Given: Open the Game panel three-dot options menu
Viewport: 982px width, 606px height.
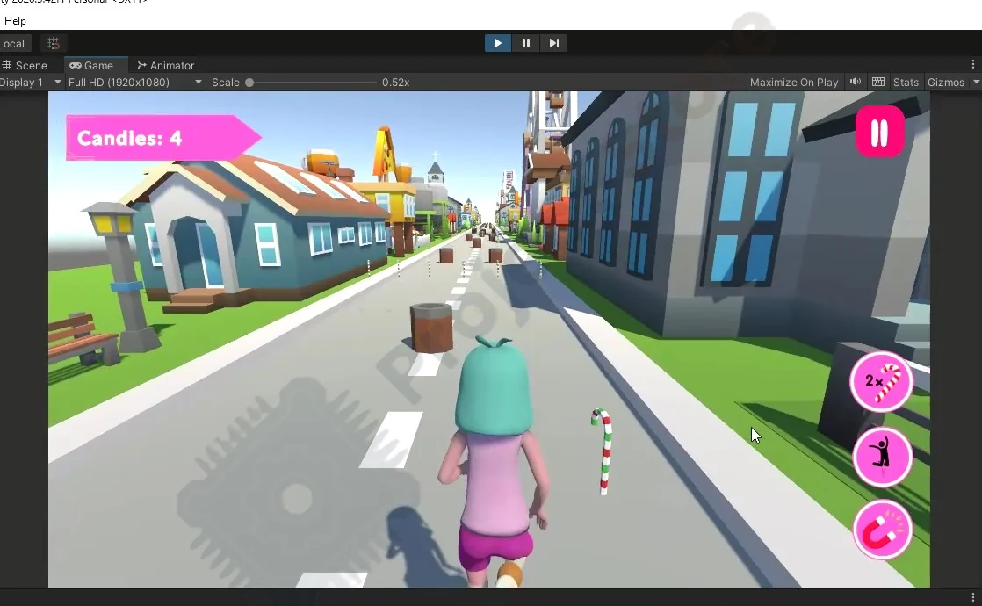Looking at the screenshot, I should 972,65.
